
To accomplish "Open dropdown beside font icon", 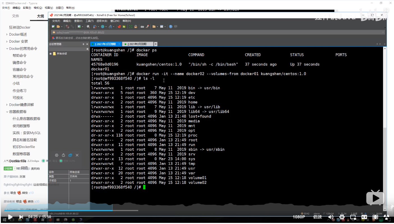I will (x=114, y=27).
